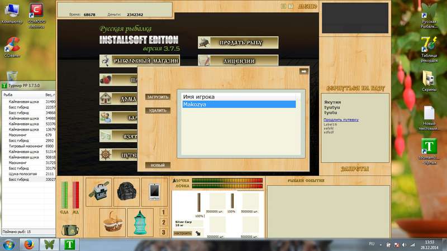Click the Вернуться на базу heading

coord(355,88)
